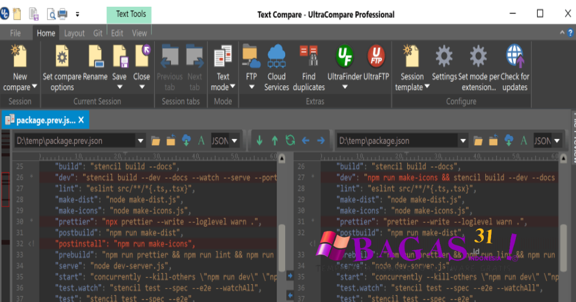Open file folder icon for package.prev.json pane
Image resolution: width=576 pixels, height=302 pixels.
(155, 141)
